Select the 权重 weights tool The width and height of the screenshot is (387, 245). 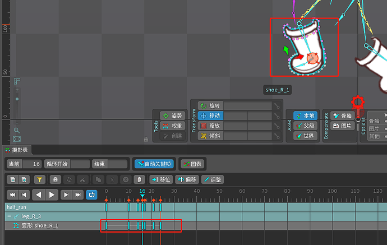(173, 126)
